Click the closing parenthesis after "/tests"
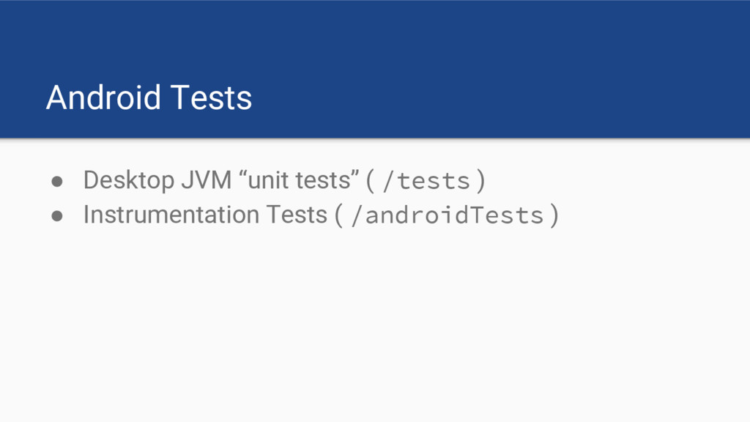 point(480,180)
